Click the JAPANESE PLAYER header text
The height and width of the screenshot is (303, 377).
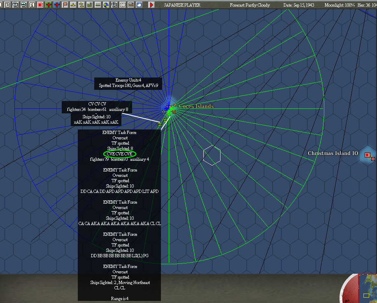[182, 5]
